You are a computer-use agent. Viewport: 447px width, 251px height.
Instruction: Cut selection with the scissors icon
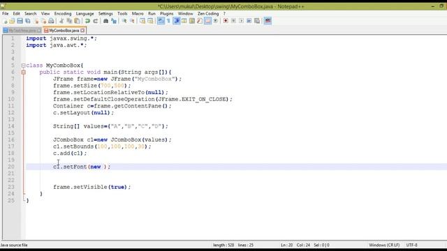click(x=61, y=21)
